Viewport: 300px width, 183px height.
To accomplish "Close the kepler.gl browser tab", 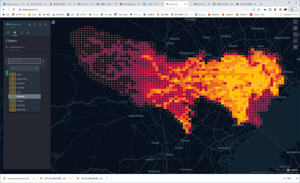I will click(186, 4).
